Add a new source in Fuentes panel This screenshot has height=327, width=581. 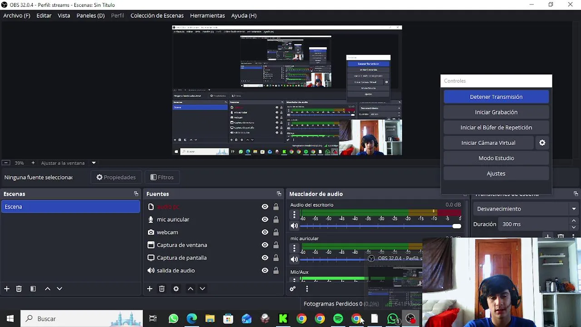coord(150,289)
